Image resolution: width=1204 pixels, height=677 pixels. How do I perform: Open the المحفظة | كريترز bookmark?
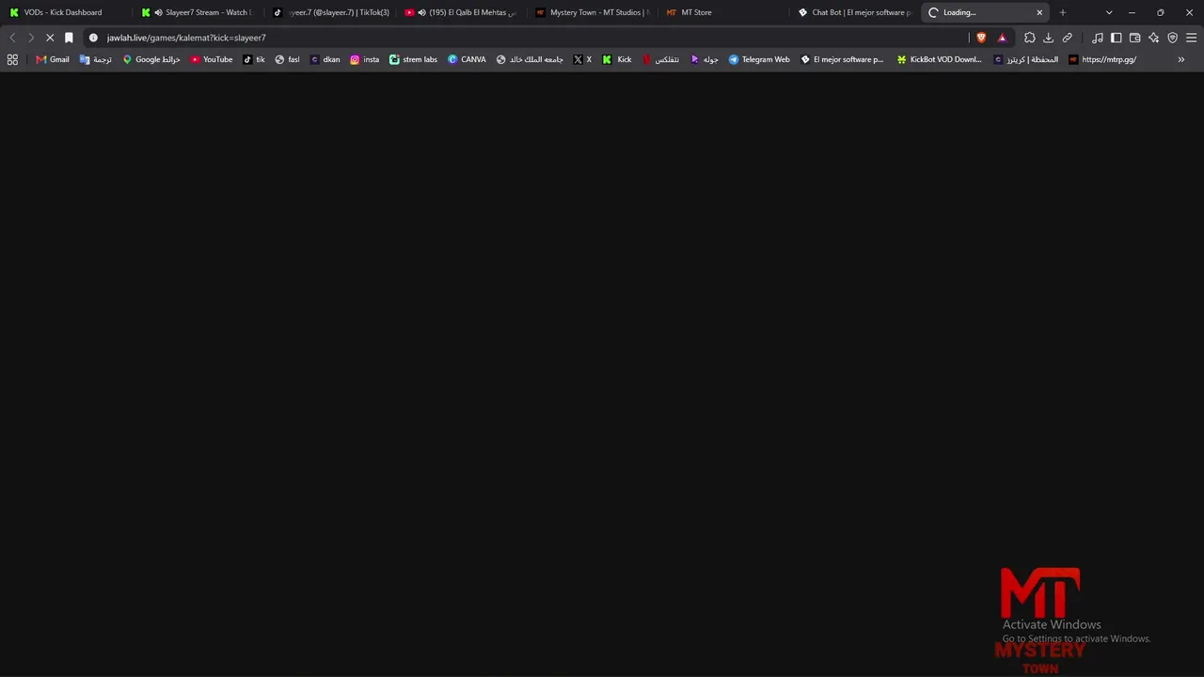(1025, 59)
